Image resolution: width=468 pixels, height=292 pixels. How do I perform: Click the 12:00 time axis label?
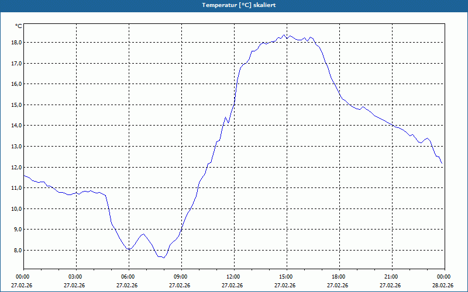pos(233,277)
